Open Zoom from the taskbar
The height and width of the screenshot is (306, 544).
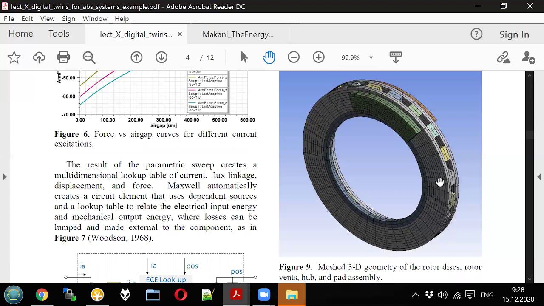[264, 295]
